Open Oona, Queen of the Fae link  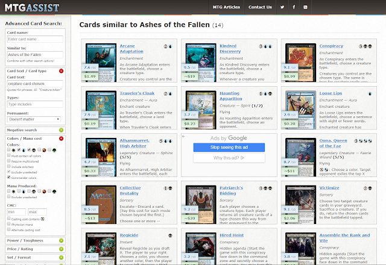[333, 143]
